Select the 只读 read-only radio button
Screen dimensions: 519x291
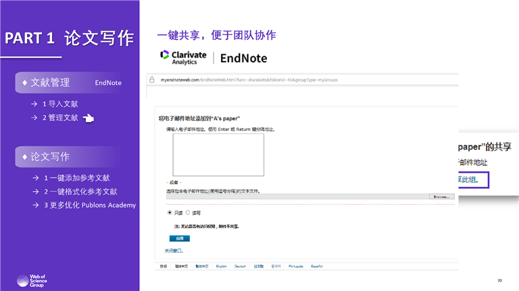click(x=170, y=213)
